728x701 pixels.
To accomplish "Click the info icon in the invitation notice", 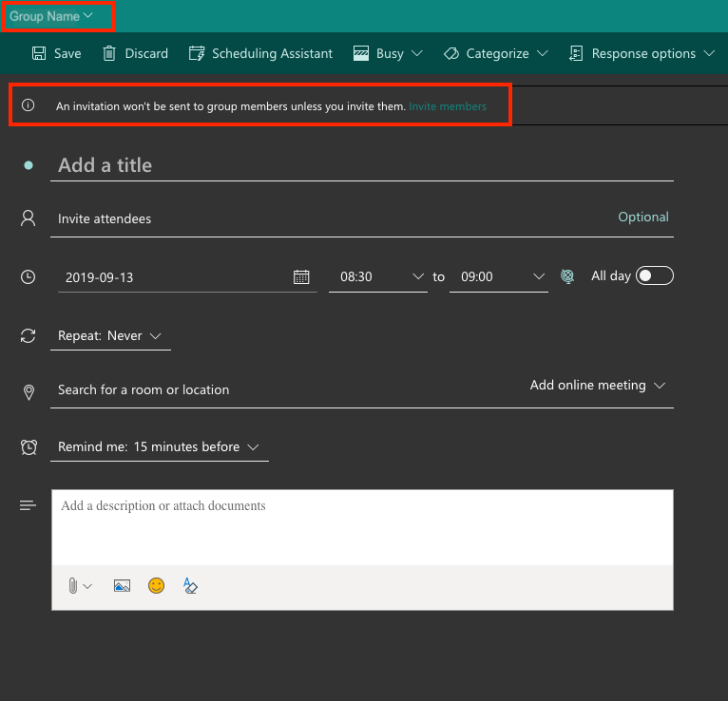I will tap(28, 104).
